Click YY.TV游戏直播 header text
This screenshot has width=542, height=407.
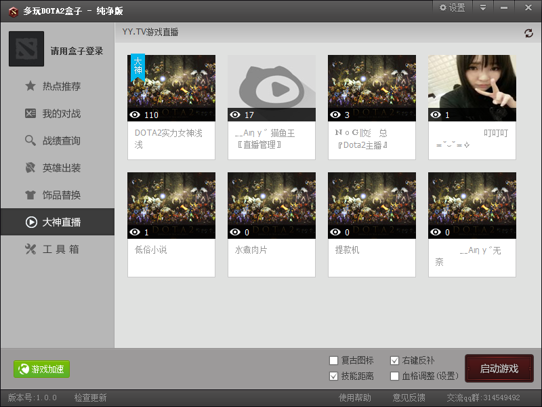click(150, 32)
